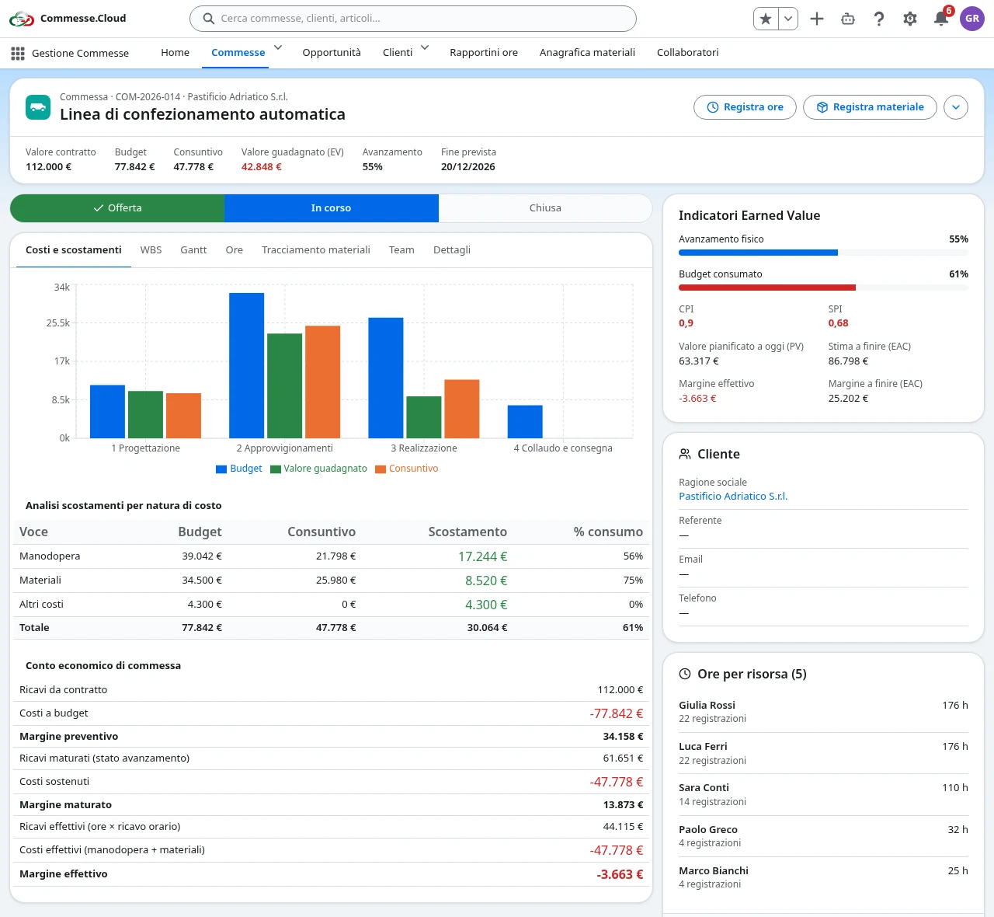Open the Collaboratori nav item
This screenshot has width=994, height=917.
point(688,53)
